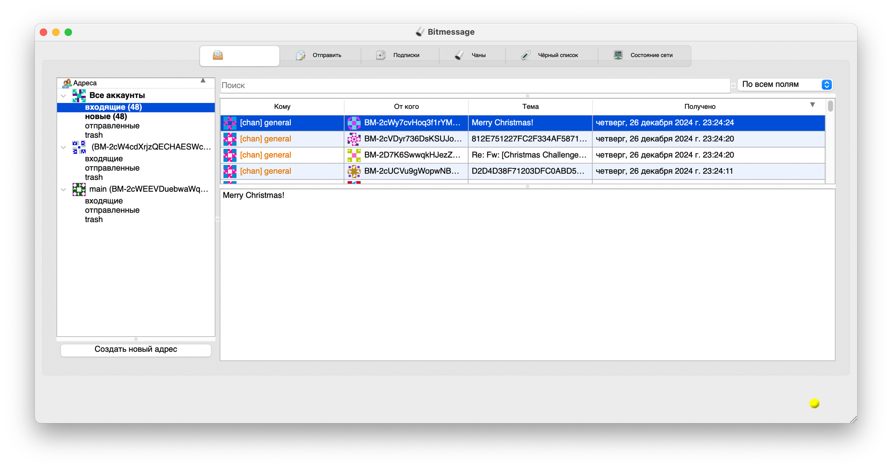892x469 pixels.
Task: Click the Все аккаунты identicon
Action: click(79, 95)
